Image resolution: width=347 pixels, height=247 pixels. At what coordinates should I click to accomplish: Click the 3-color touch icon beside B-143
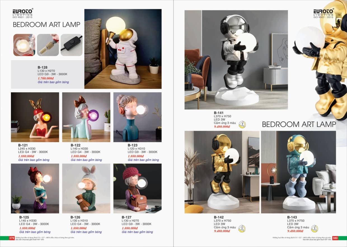tap(315, 229)
